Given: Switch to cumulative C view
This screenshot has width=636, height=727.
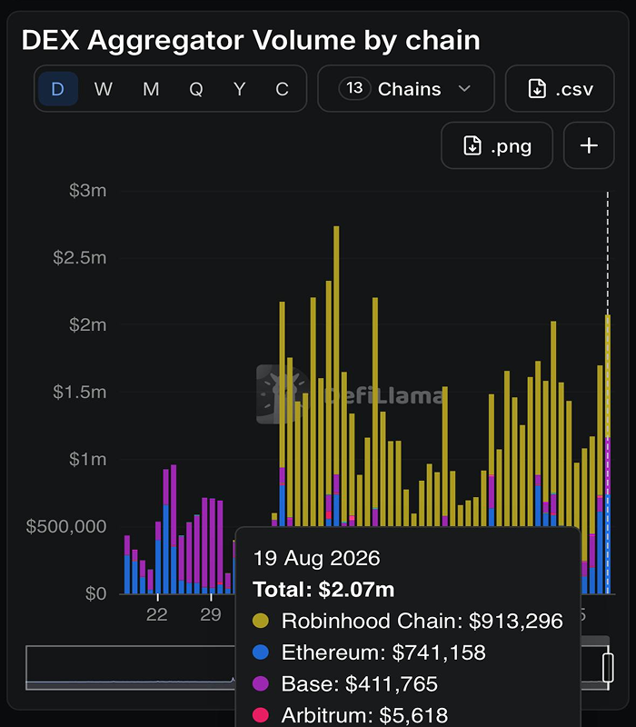Looking at the screenshot, I should 282,88.
